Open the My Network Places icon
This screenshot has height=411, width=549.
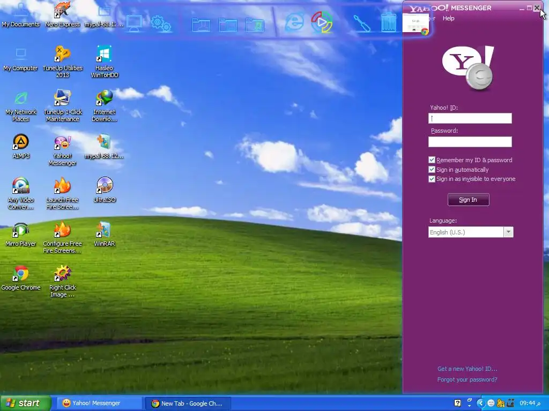pyautogui.click(x=21, y=106)
